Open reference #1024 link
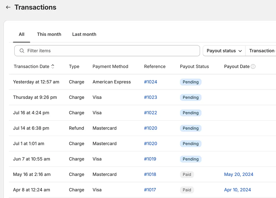 click(x=150, y=82)
